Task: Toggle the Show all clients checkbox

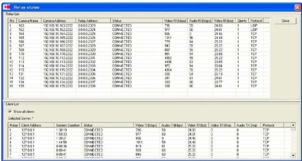Action: (x=10, y=111)
